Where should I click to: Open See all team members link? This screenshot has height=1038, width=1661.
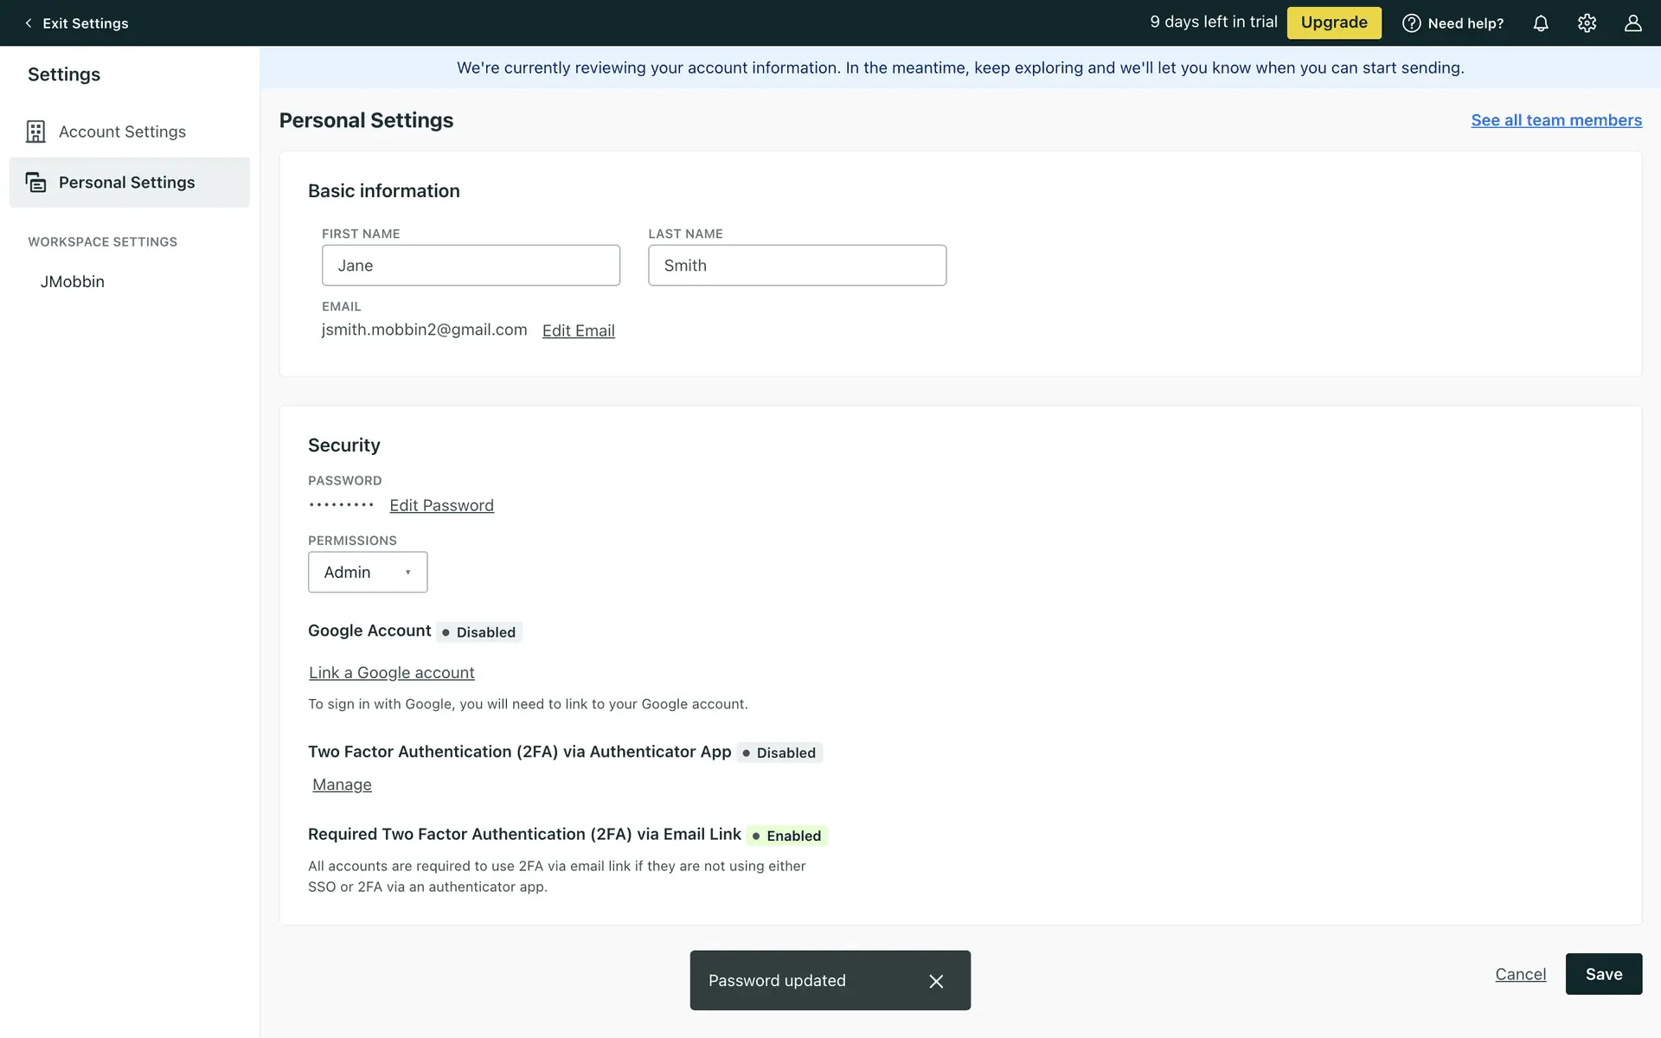[1555, 120]
